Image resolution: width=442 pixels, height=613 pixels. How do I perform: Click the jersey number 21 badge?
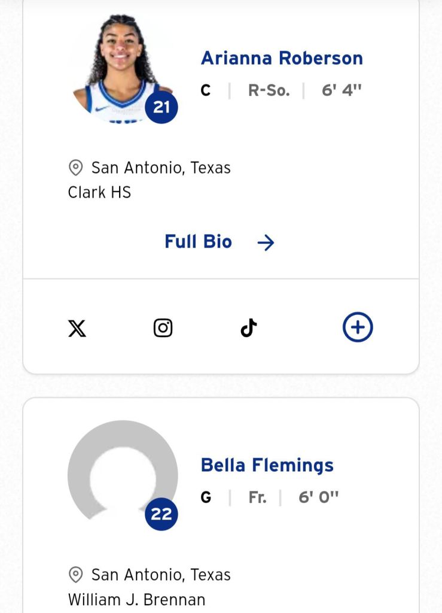click(x=161, y=107)
